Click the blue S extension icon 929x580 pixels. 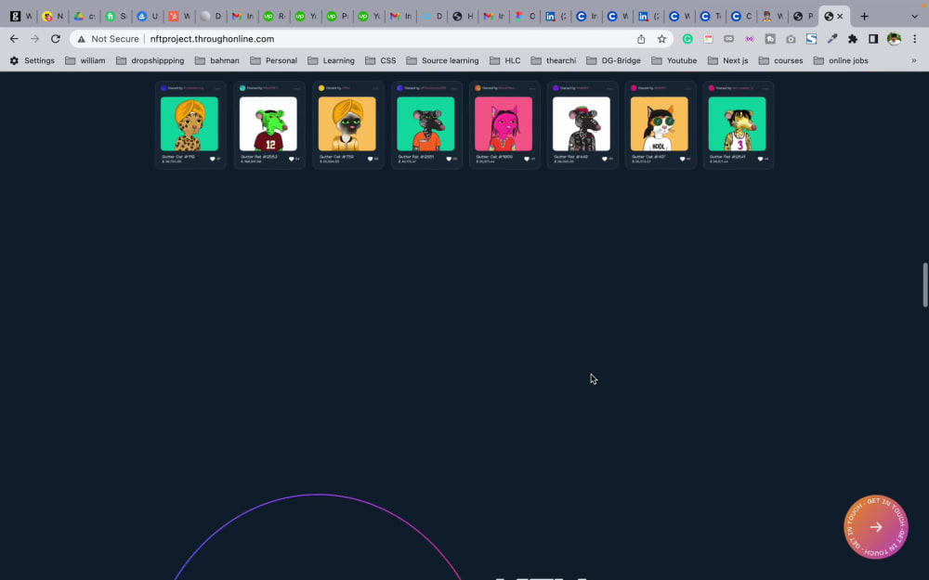812,39
